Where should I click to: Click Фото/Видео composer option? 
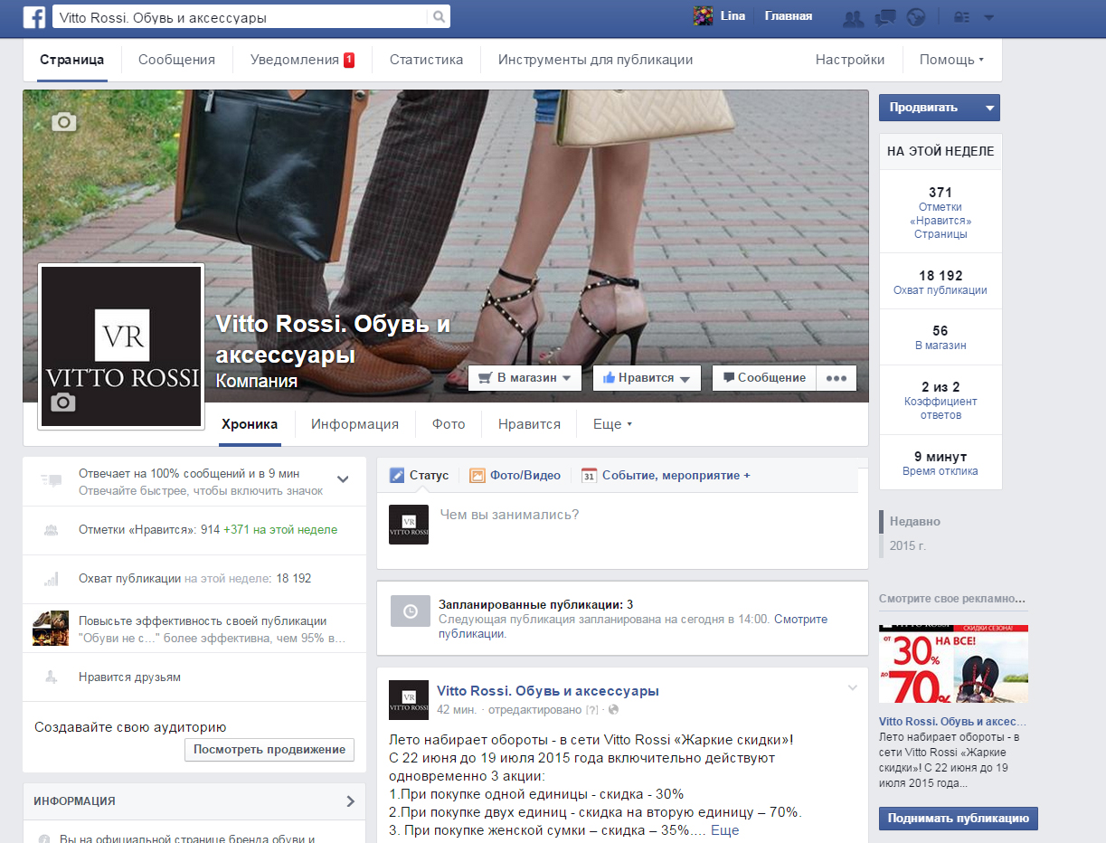[515, 475]
